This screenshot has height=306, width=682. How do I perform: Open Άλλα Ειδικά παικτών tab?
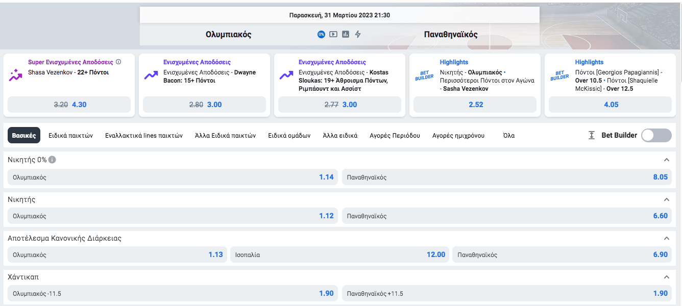tap(226, 136)
